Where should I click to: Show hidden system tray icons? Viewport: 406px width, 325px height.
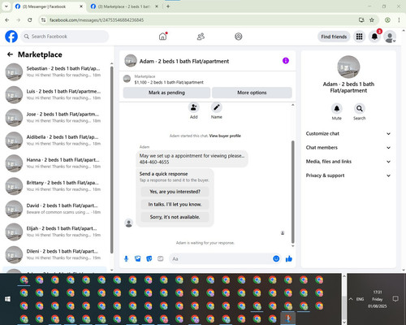(351, 299)
